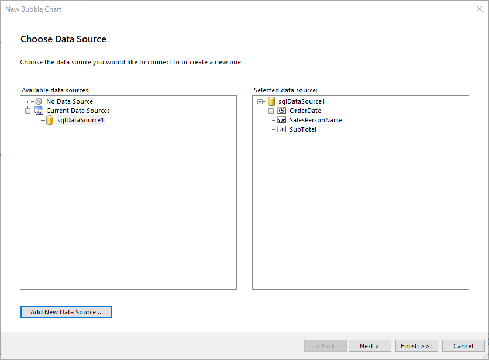
Task: Cancel the Choose Data Source wizard
Action: tap(463, 345)
